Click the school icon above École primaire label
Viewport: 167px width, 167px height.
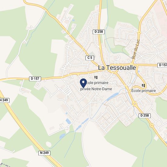tap(143, 85)
